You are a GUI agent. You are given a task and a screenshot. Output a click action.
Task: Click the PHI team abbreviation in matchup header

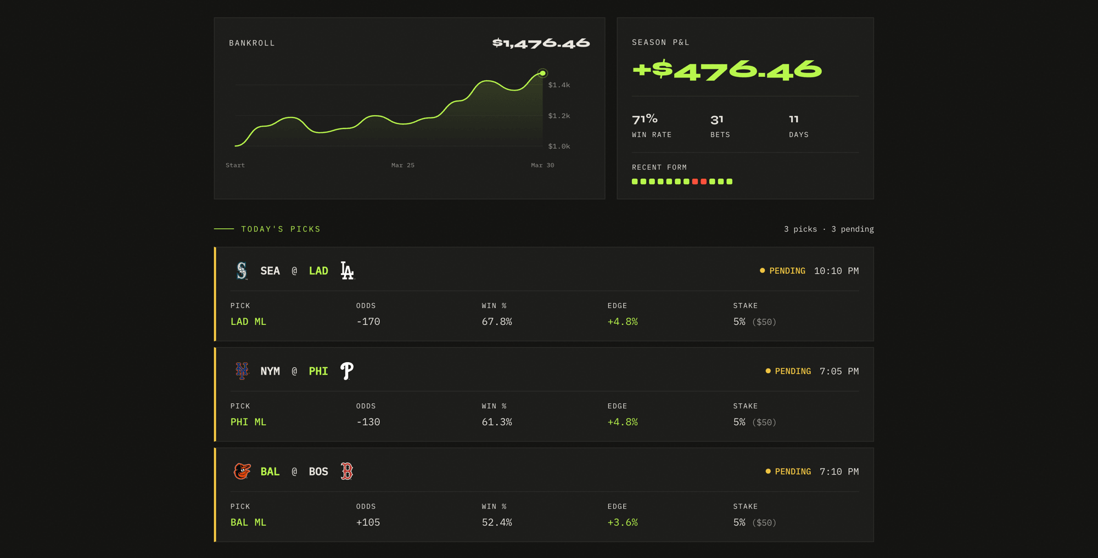click(318, 371)
